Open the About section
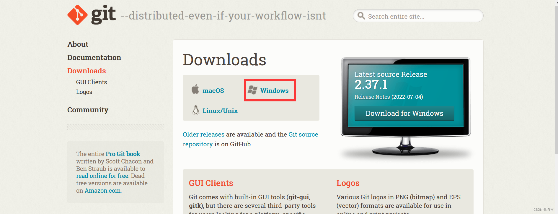 [x=78, y=44]
